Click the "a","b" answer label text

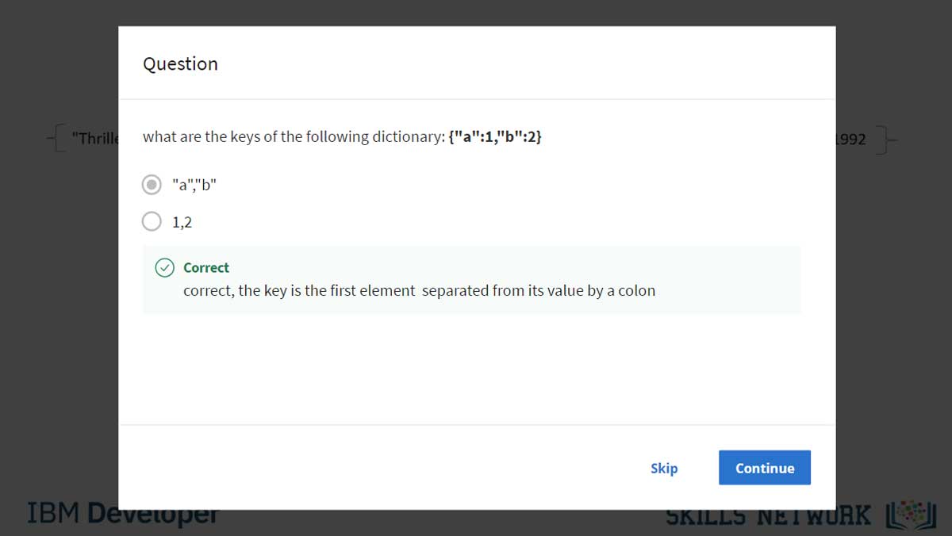tap(194, 186)
